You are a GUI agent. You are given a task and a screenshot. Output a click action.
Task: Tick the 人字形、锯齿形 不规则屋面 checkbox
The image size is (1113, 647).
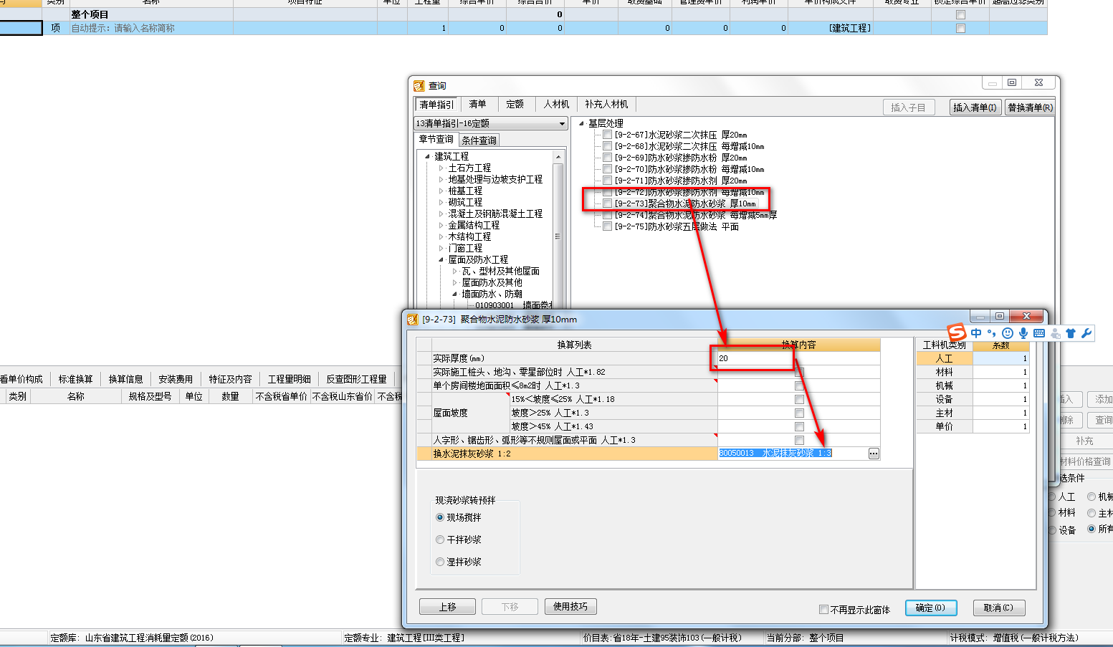pyautogui.click(x=799, y=440)
